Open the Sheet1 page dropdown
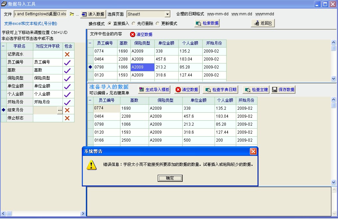The image size is (338, 219). pos(167,14)
